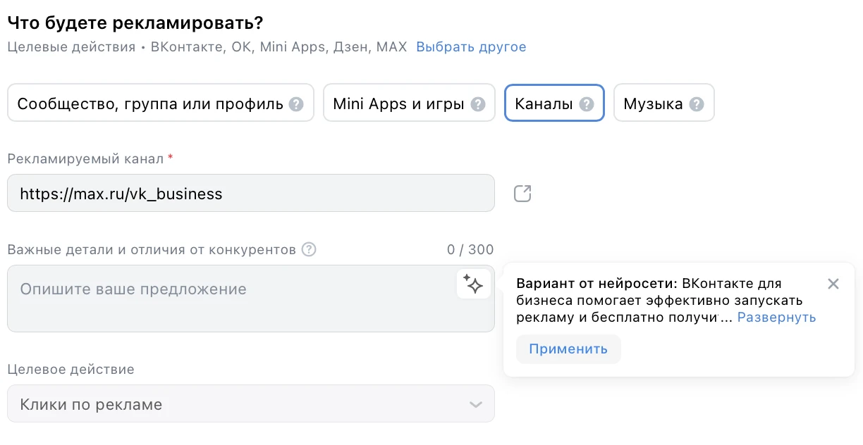Focus the Опишите ваше предложение text area

click(251, 299)
